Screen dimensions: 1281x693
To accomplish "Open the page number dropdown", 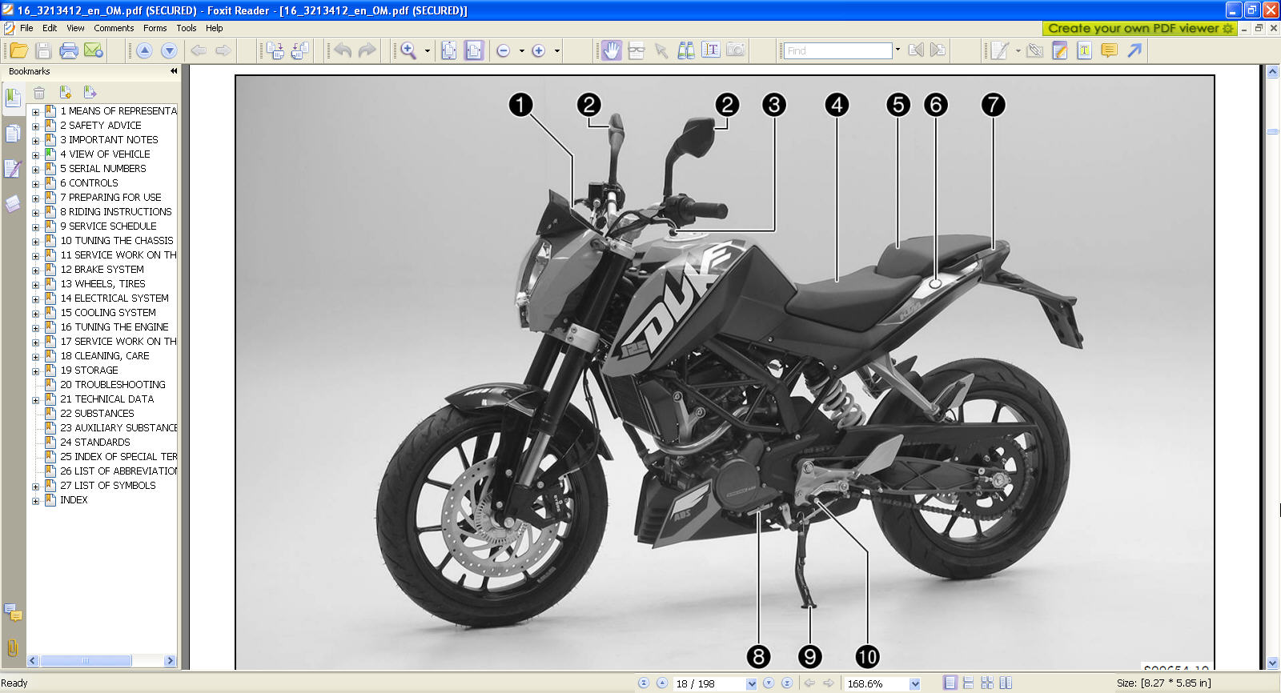I will [x=751, y=683].
